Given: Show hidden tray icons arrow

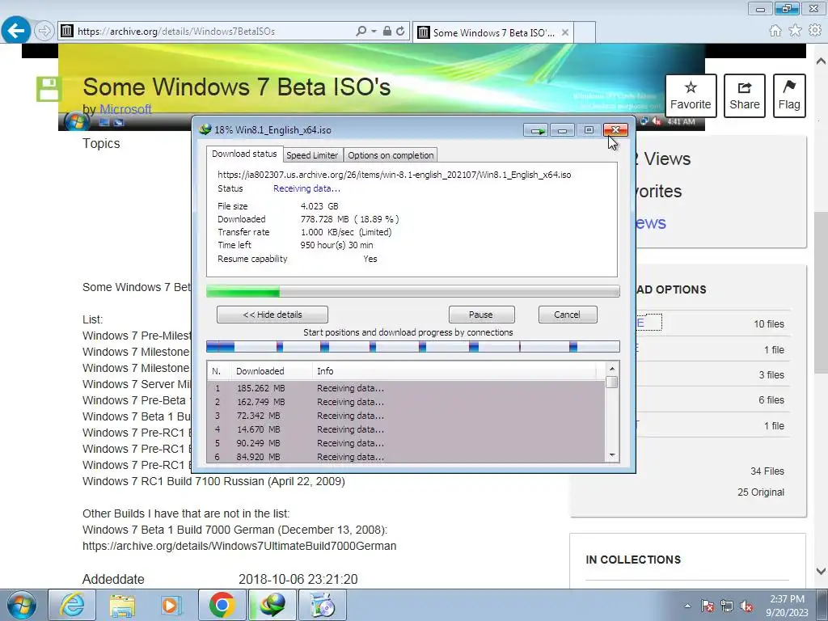Looking at the screenshot, I should [687, 606].
